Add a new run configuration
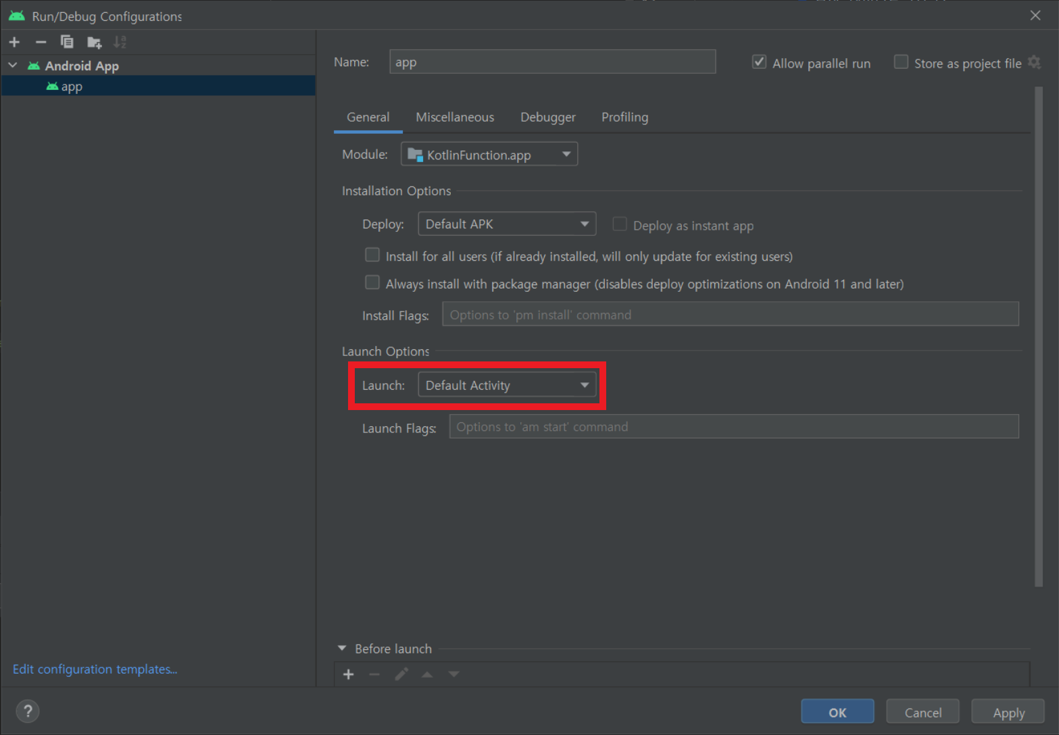The image size is (1059, 735). [14, 42]
